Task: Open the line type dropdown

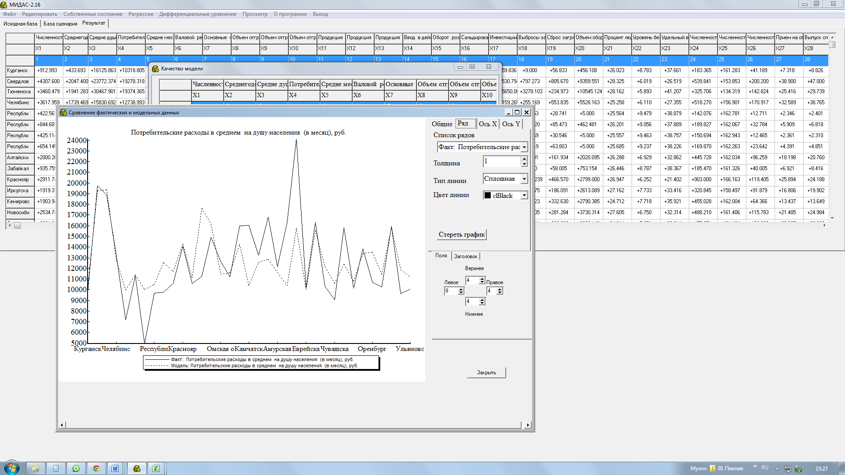Action: 524,179
